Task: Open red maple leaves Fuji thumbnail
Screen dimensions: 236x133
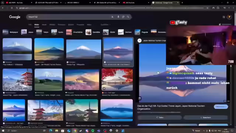Action: (x=117, y=80)
